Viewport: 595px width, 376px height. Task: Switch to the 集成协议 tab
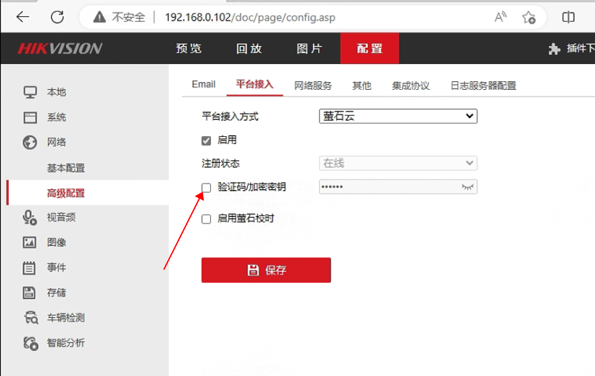point(411,86)
